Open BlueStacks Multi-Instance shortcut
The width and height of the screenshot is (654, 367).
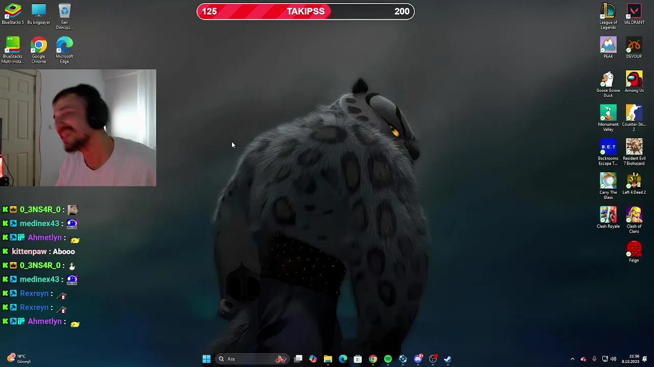pyautogui.click(x=13, y=50)
